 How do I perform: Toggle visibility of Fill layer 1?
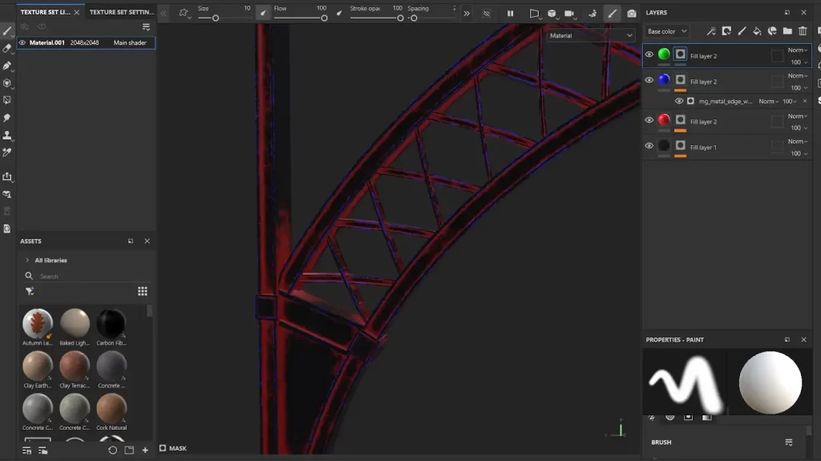(x=649, y=146)
